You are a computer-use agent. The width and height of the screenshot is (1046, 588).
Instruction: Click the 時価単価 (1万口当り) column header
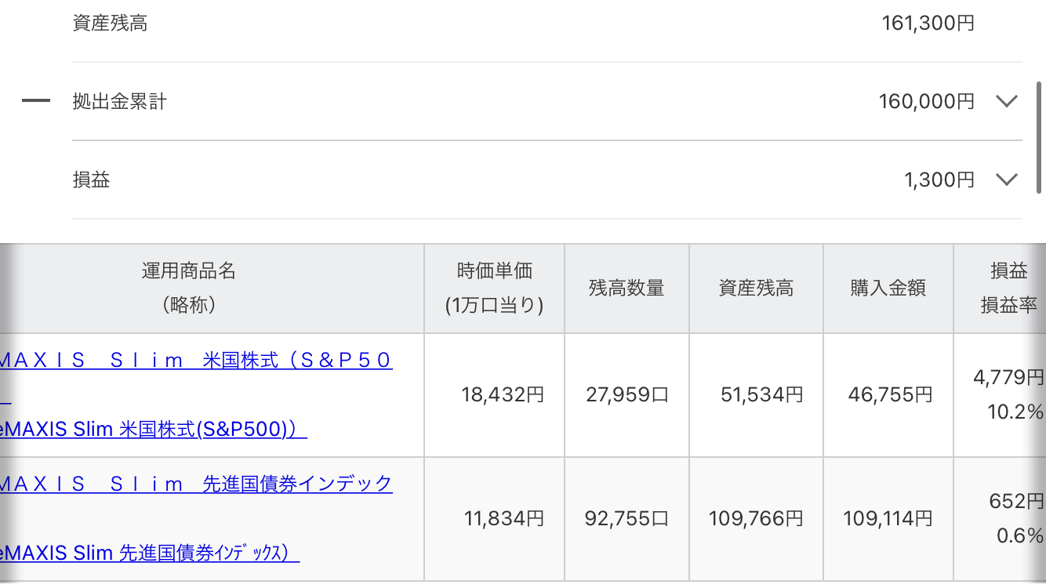(x=494, y=288)
